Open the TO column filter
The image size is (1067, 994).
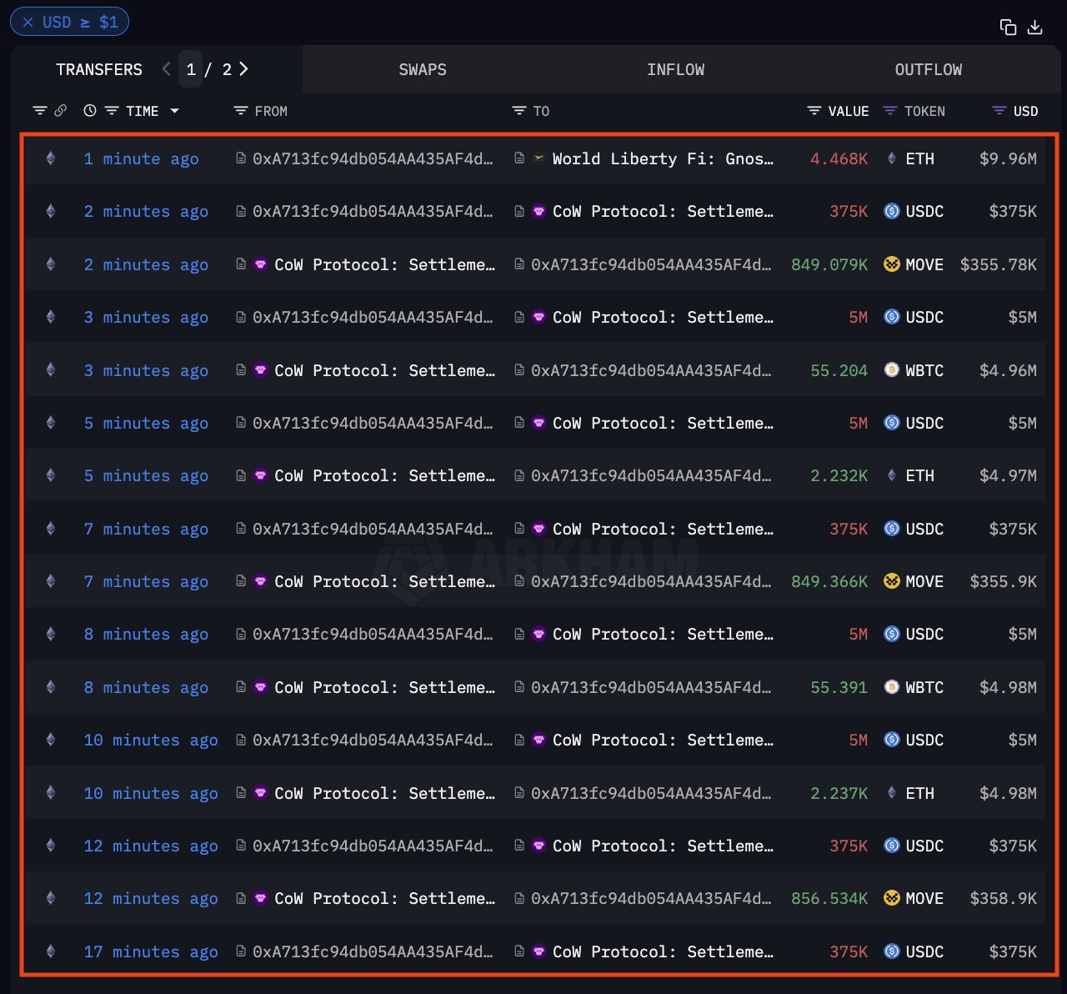click(x=518, y=111)
